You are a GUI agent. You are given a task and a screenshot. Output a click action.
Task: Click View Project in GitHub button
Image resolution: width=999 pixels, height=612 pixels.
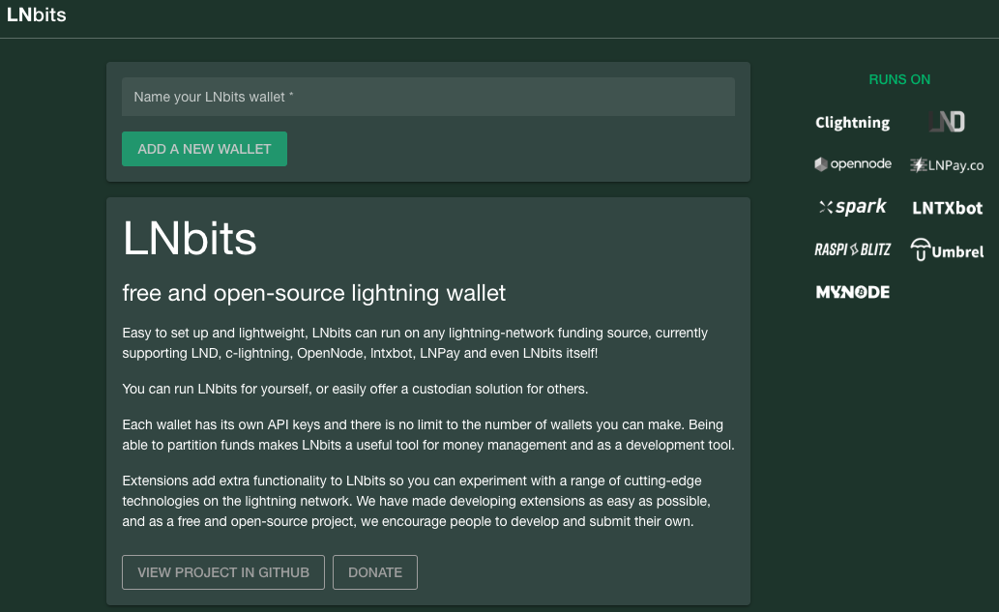coord(223,572)
